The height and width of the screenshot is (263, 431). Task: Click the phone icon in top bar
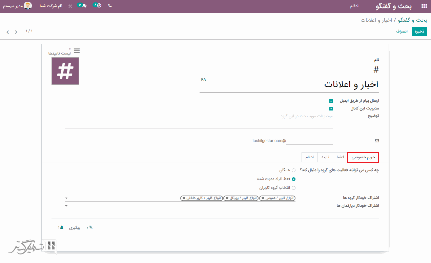pyautogui.click(x=110, y=6)
